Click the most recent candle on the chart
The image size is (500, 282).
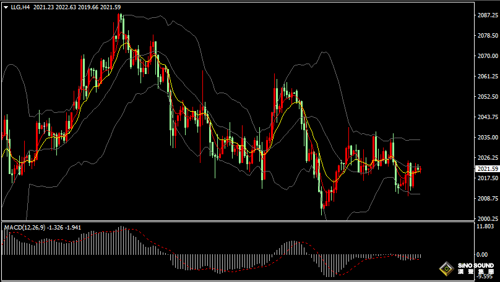419,169
